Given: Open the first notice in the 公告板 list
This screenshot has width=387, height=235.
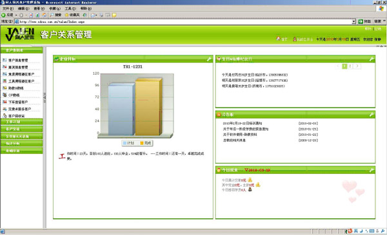Looking at the screenshot, I should pyautogui.click(x=243, y=123).
